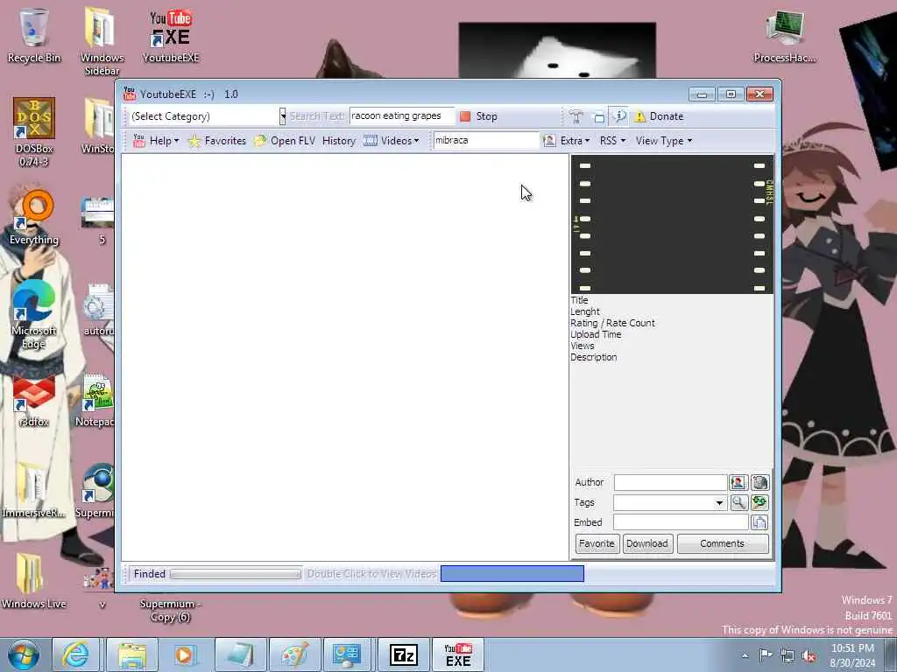The height and width of the screenshot is (672, 897).
Task: Click the Upload Time label
Action: (596, 334)
